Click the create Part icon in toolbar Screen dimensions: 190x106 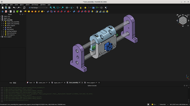(85, 8)
